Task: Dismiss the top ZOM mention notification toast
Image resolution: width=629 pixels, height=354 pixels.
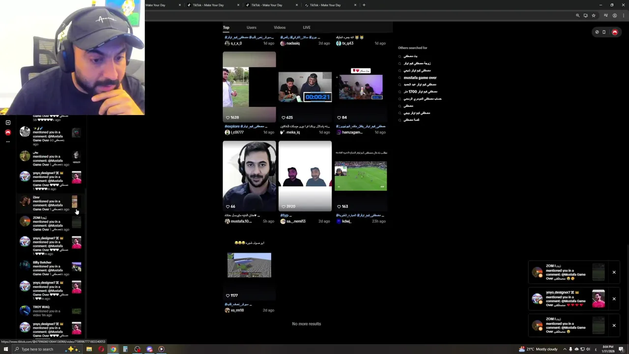Action: point(614,272)
